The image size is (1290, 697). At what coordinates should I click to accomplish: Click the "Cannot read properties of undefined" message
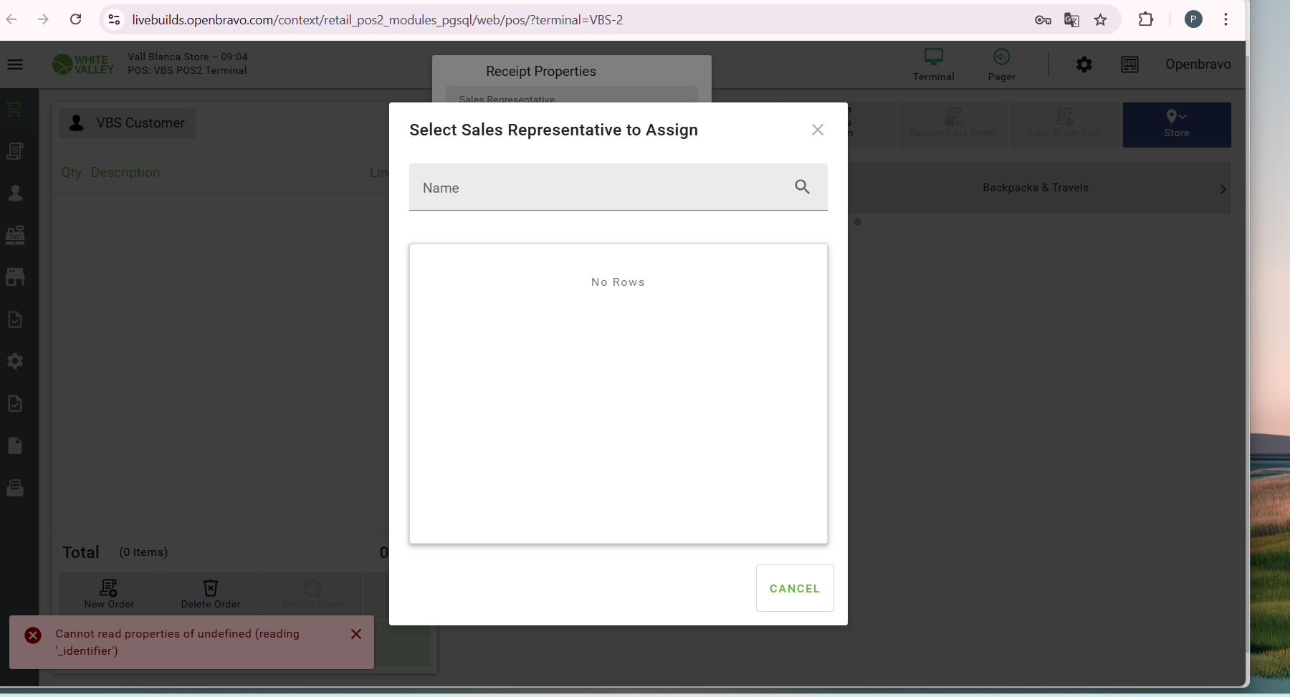coord(178,642)
